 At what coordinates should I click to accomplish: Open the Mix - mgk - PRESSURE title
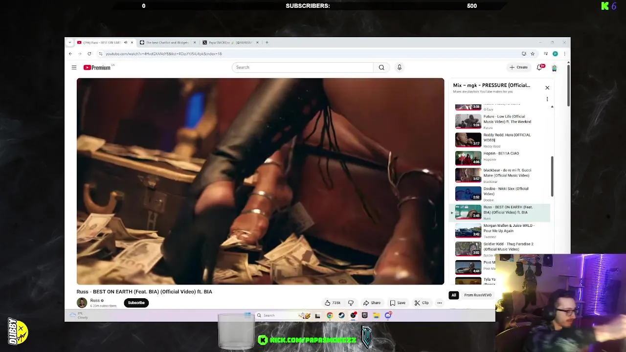492,85
